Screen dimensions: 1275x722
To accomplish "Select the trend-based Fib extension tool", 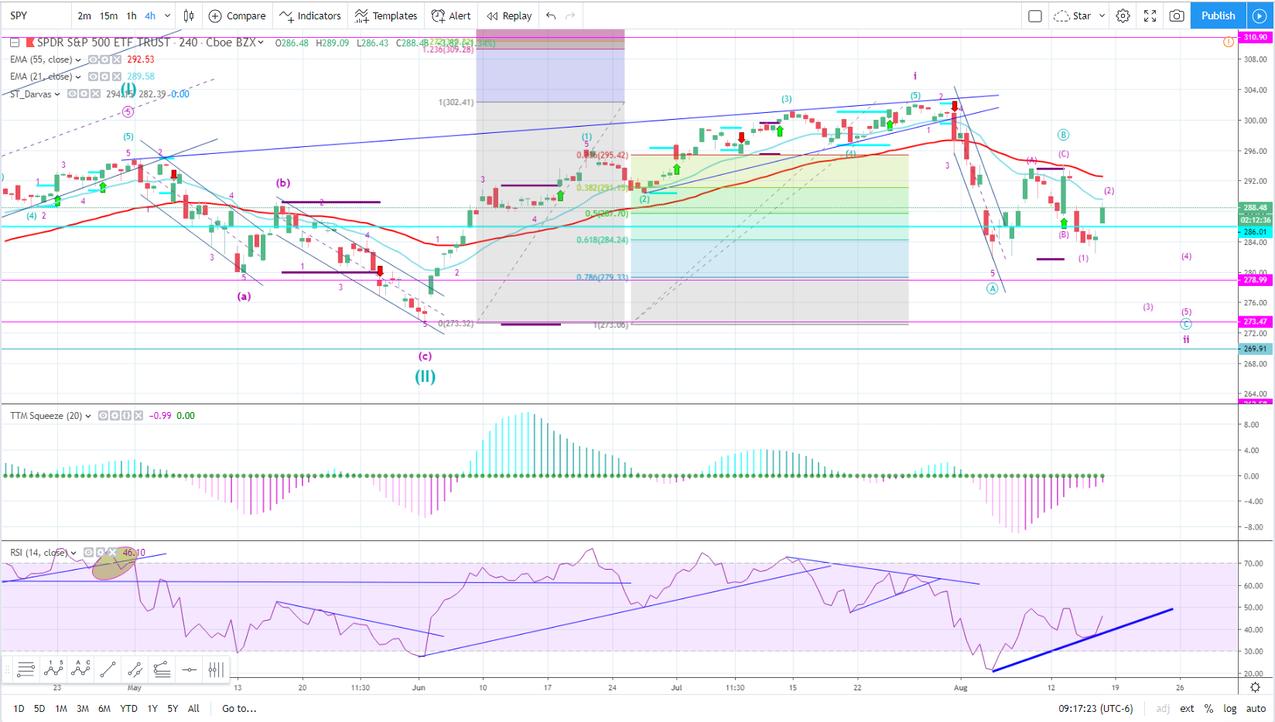I will [162, 669].
